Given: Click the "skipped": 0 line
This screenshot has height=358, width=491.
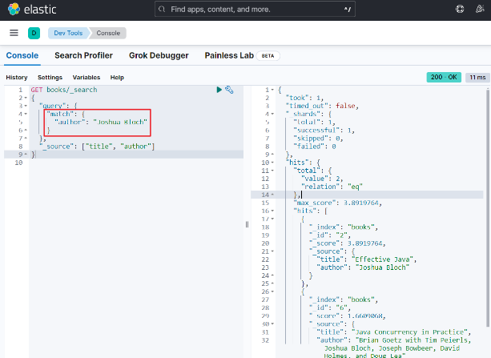Looking at the screenshot, I should pos(318,138).
